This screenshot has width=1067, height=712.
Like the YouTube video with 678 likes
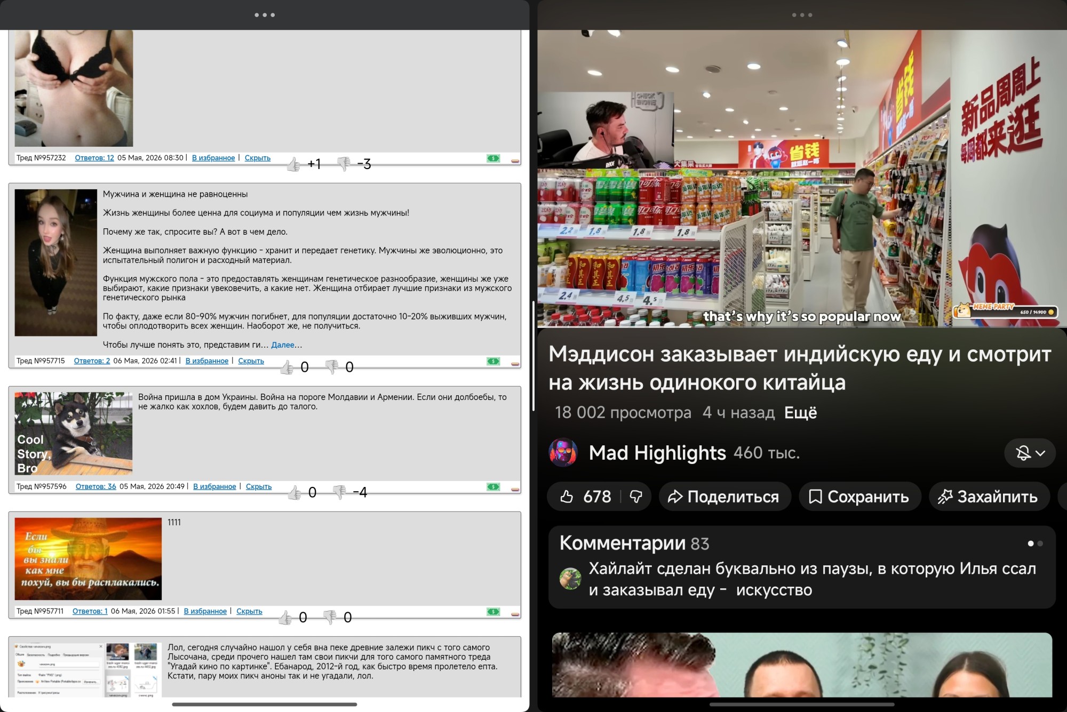584,497
